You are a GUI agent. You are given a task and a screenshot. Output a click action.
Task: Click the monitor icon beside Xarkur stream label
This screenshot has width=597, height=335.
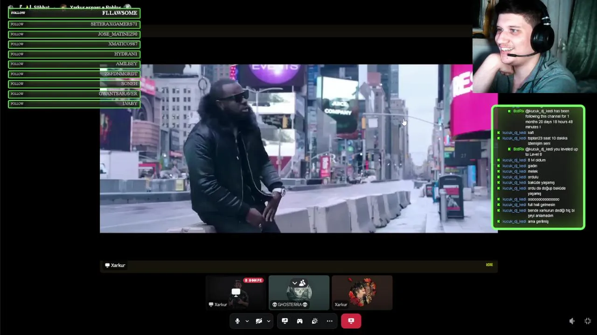[107, 265]
